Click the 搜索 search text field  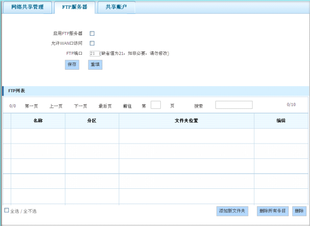pyautogui.click(x=234, y=105)
